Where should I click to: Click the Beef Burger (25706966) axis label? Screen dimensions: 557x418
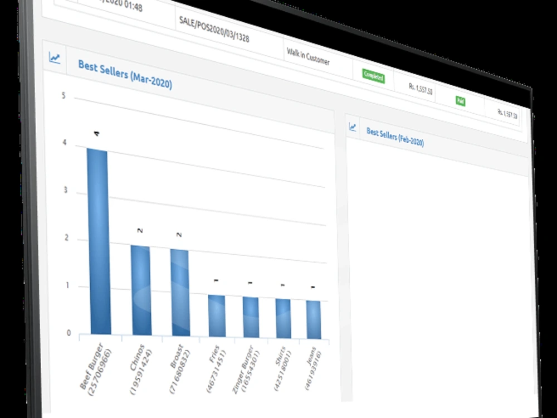click(x=96, y=370)
